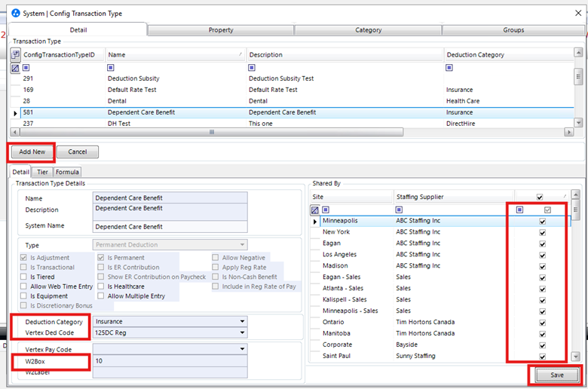Enable Allow Multiple Entry checkbox
Viewport: 588px width, 389px height.
point(101,296)
